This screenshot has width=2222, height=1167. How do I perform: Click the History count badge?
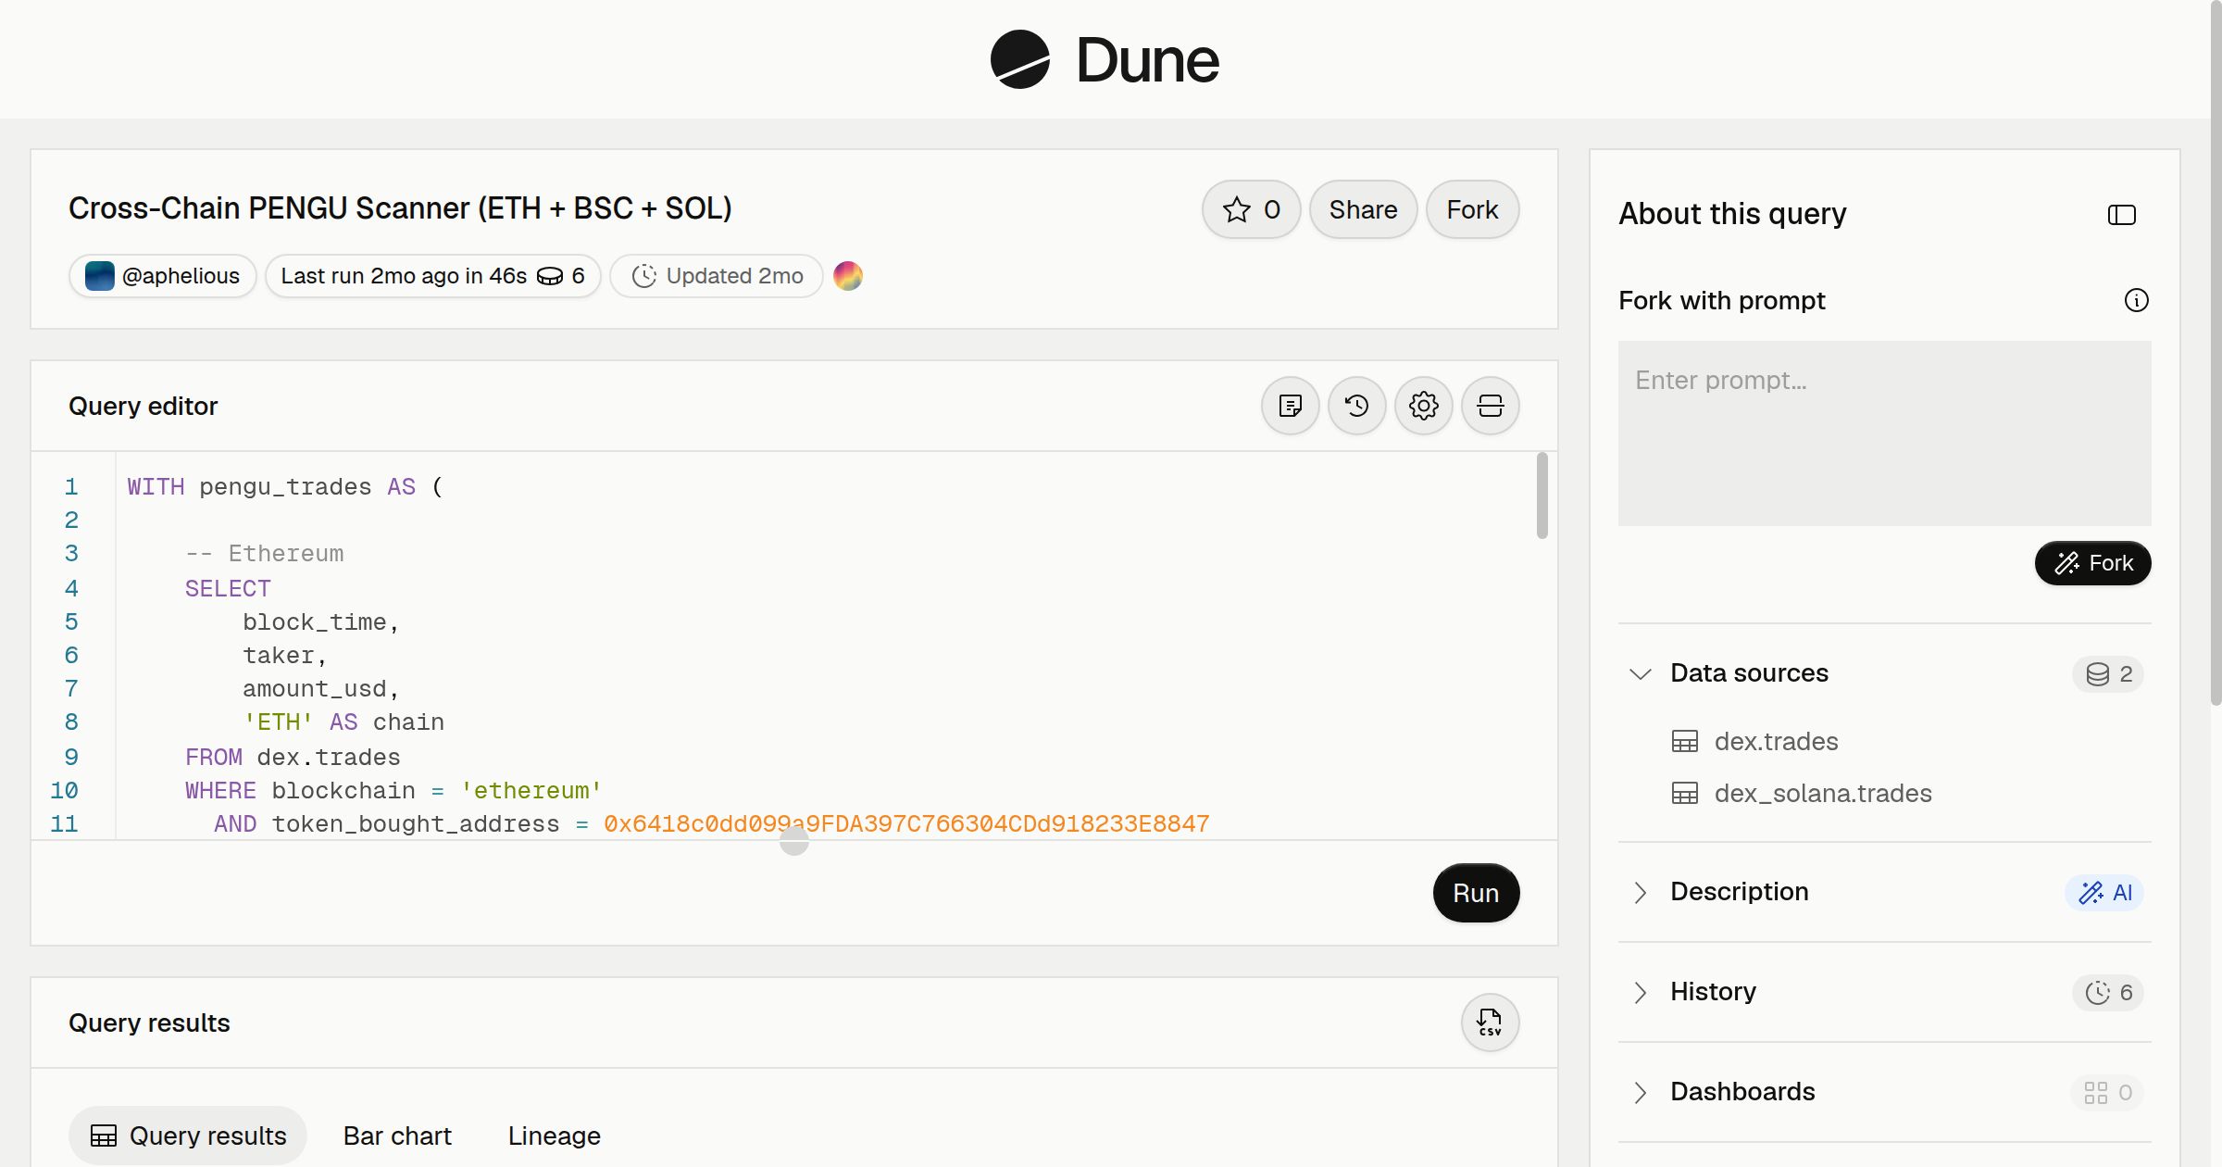pyautogui.click(x=2108, y=993)
